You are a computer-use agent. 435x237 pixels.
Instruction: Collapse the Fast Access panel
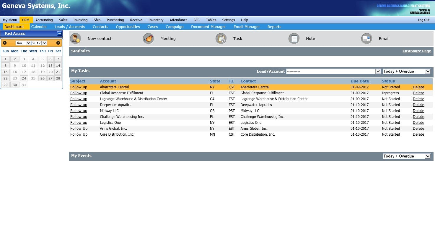(x=59, y=33)
